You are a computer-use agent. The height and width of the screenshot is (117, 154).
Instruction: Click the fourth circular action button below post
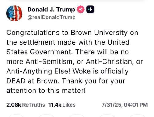tap(107, 116)
